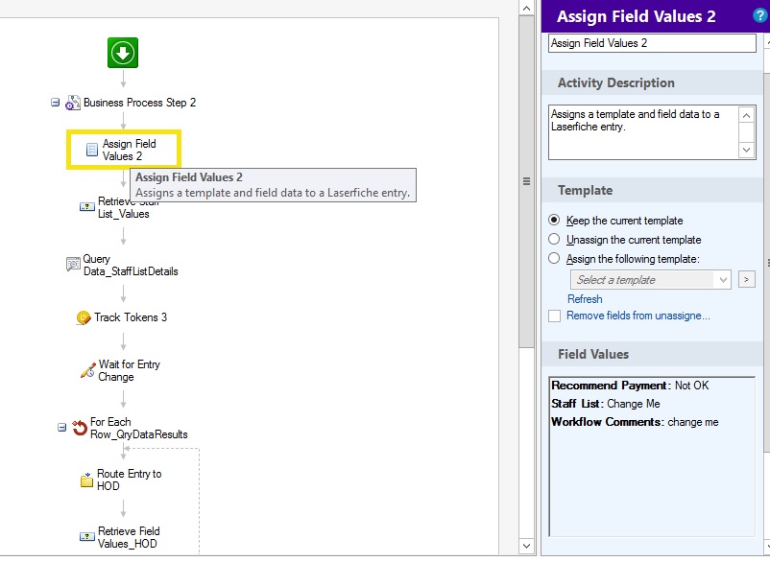The height and width of the screenshot is (562, 770).
Task: Toggle Remove fields from unassigned template checkbox
Action: [554, 316]
